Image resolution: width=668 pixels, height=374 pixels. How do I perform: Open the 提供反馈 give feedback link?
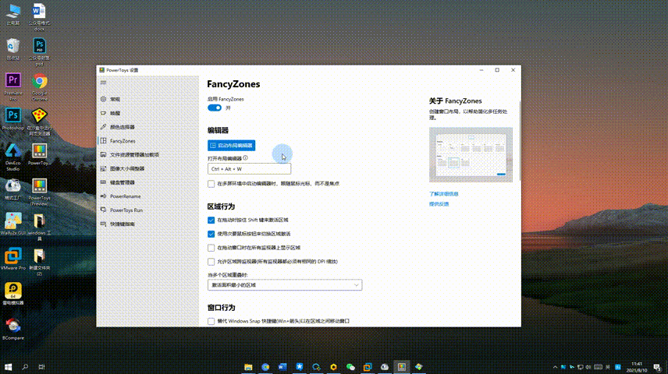click(x=439, y=204)
